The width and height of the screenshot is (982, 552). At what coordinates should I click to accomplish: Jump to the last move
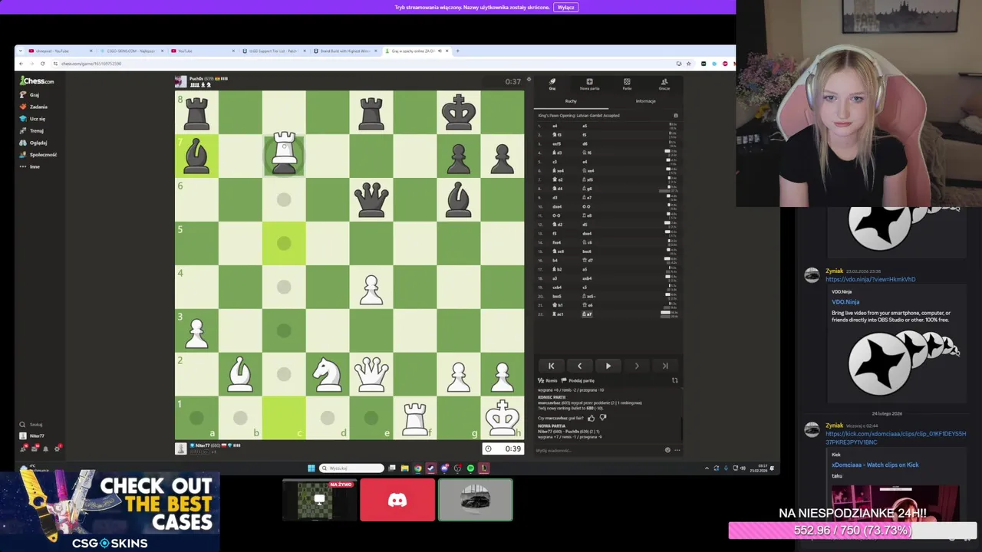click(x=664, y=366)
